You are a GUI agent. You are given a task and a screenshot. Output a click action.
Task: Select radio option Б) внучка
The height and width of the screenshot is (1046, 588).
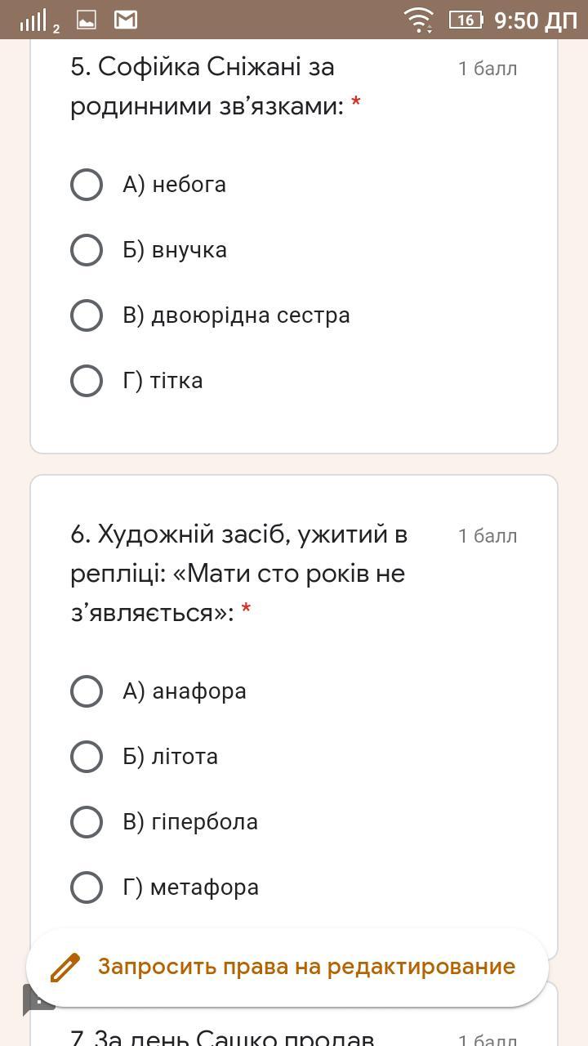(87, 250)
